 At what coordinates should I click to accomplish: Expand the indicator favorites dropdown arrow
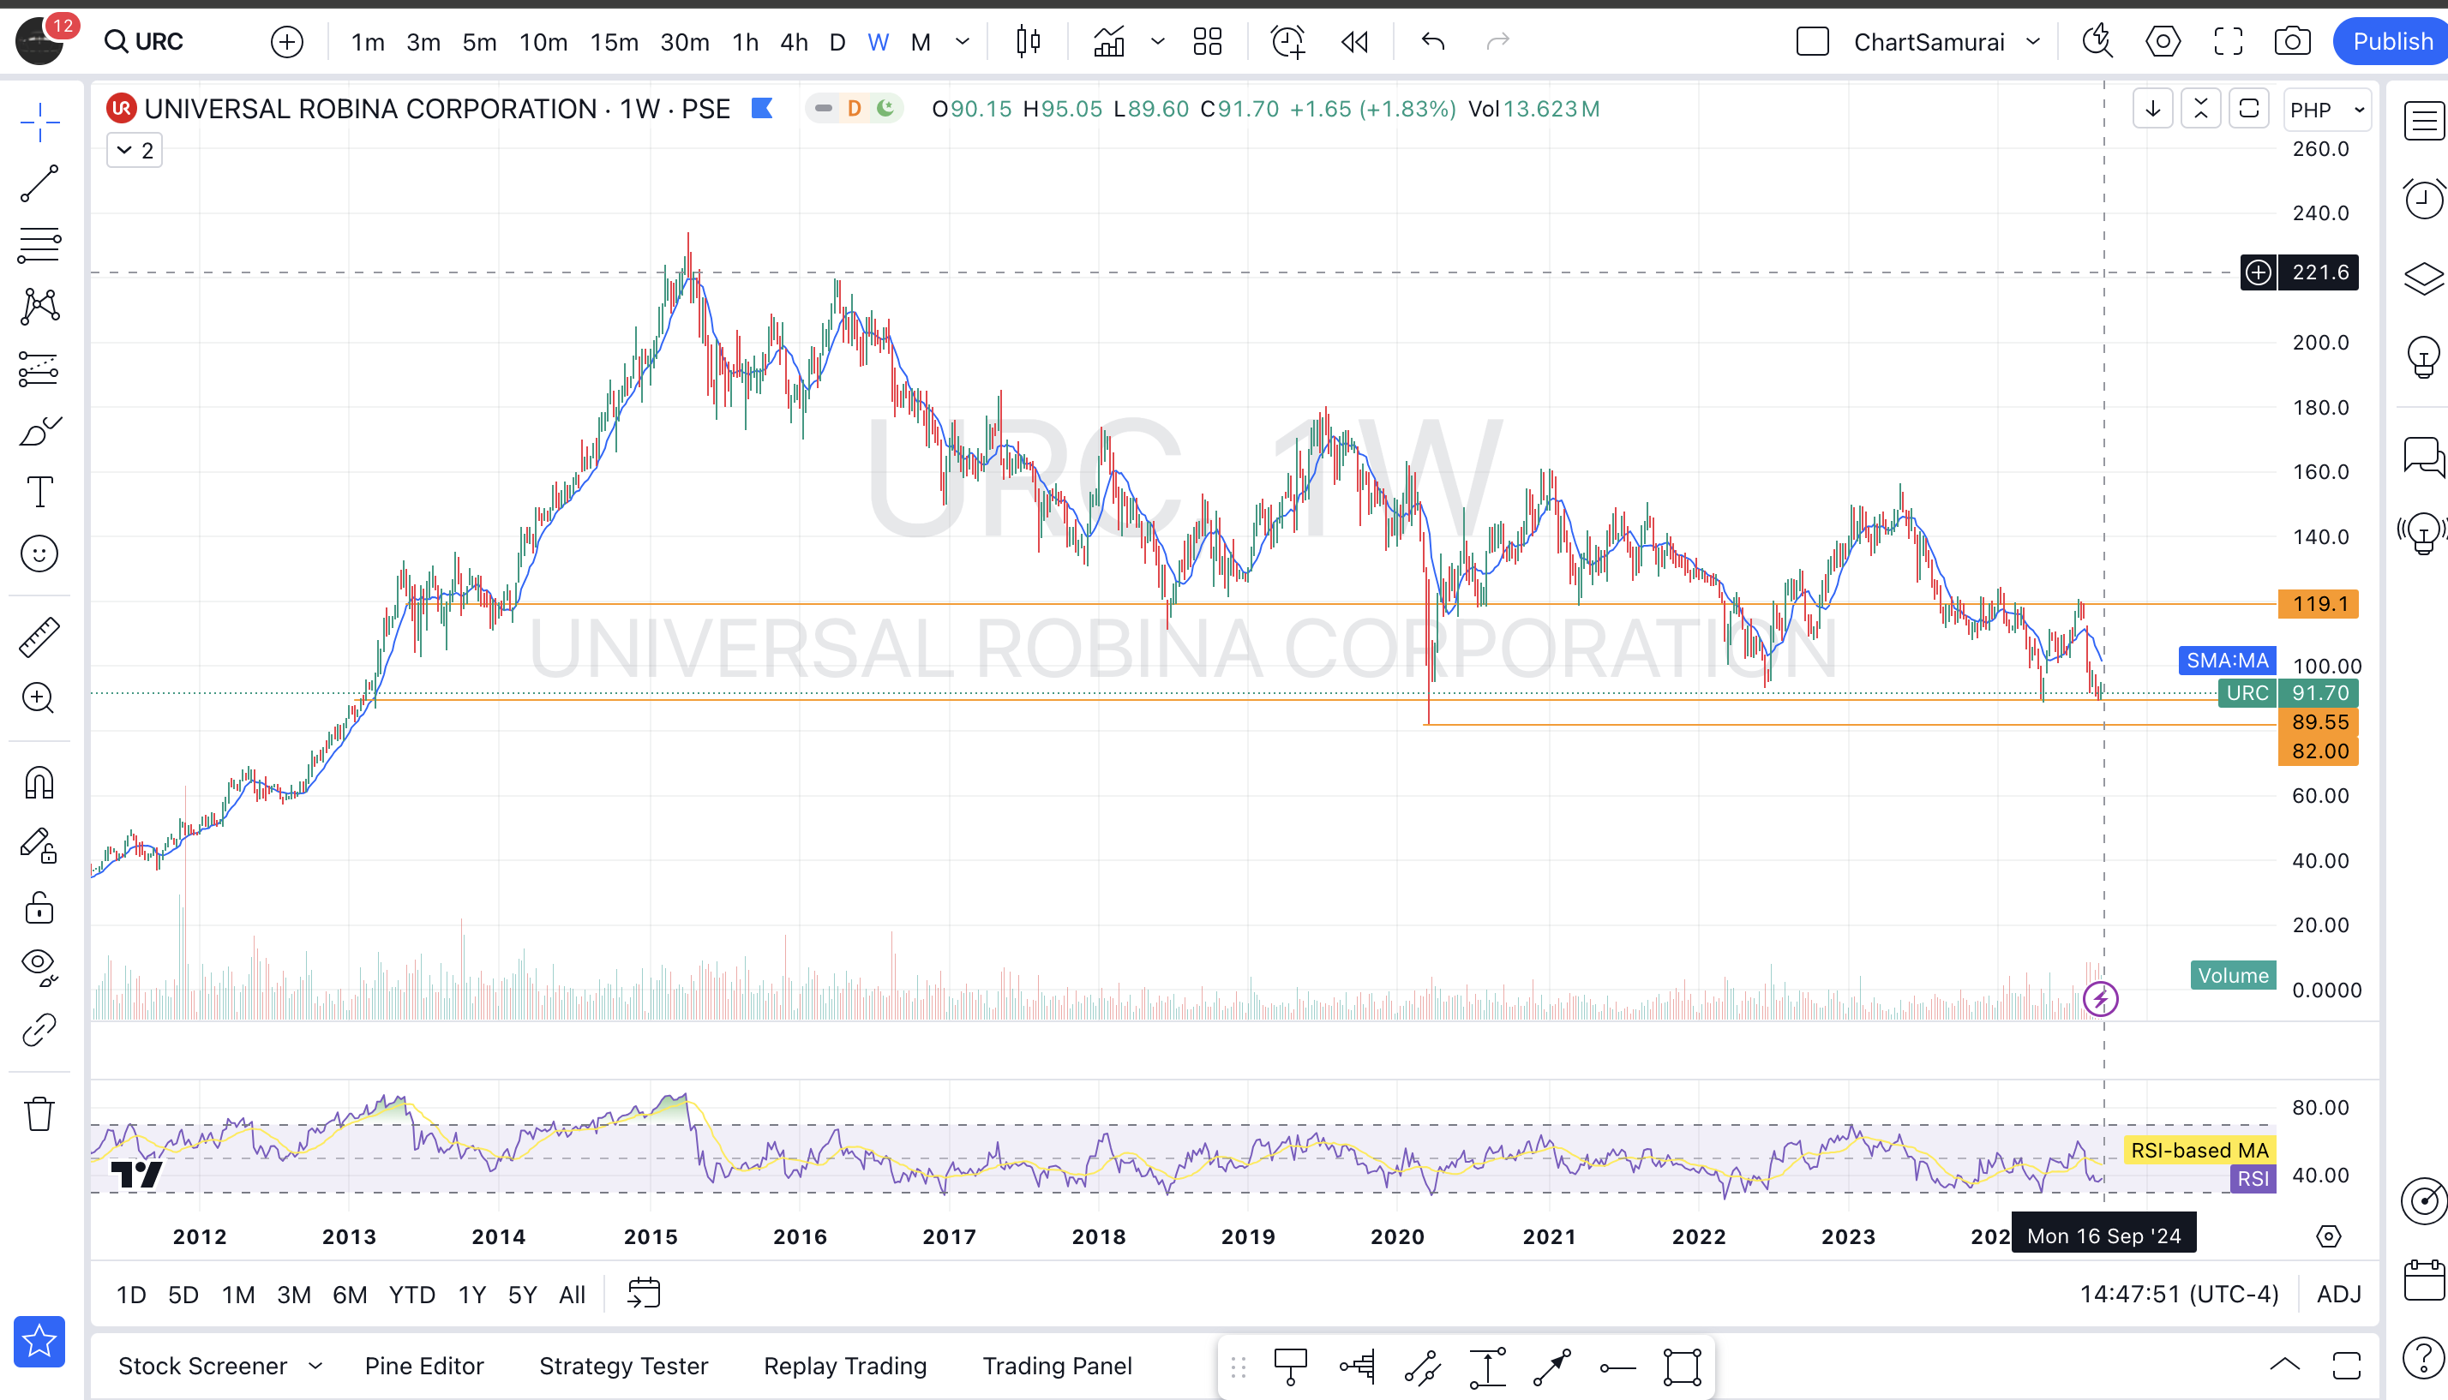[1157, 41]
